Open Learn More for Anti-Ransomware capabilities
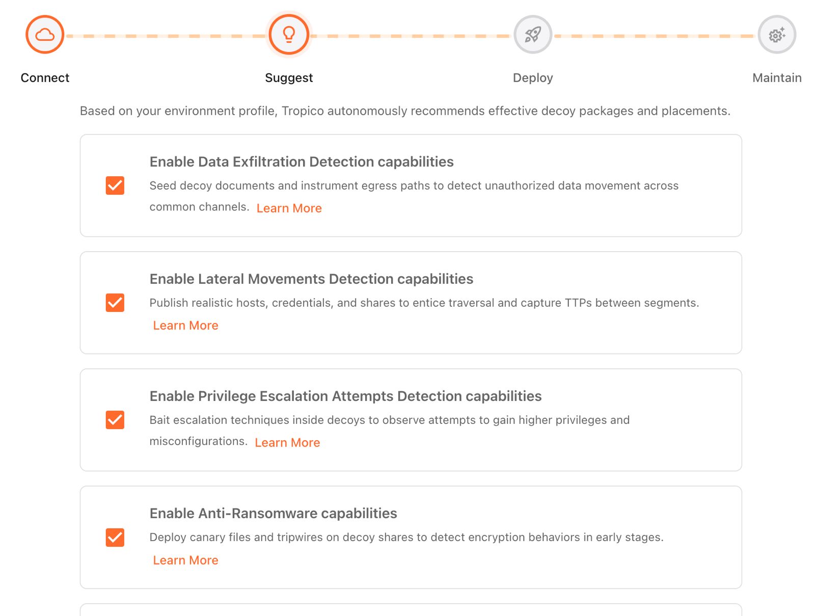The width and height of the screenshot is (815, 616). 185,560
